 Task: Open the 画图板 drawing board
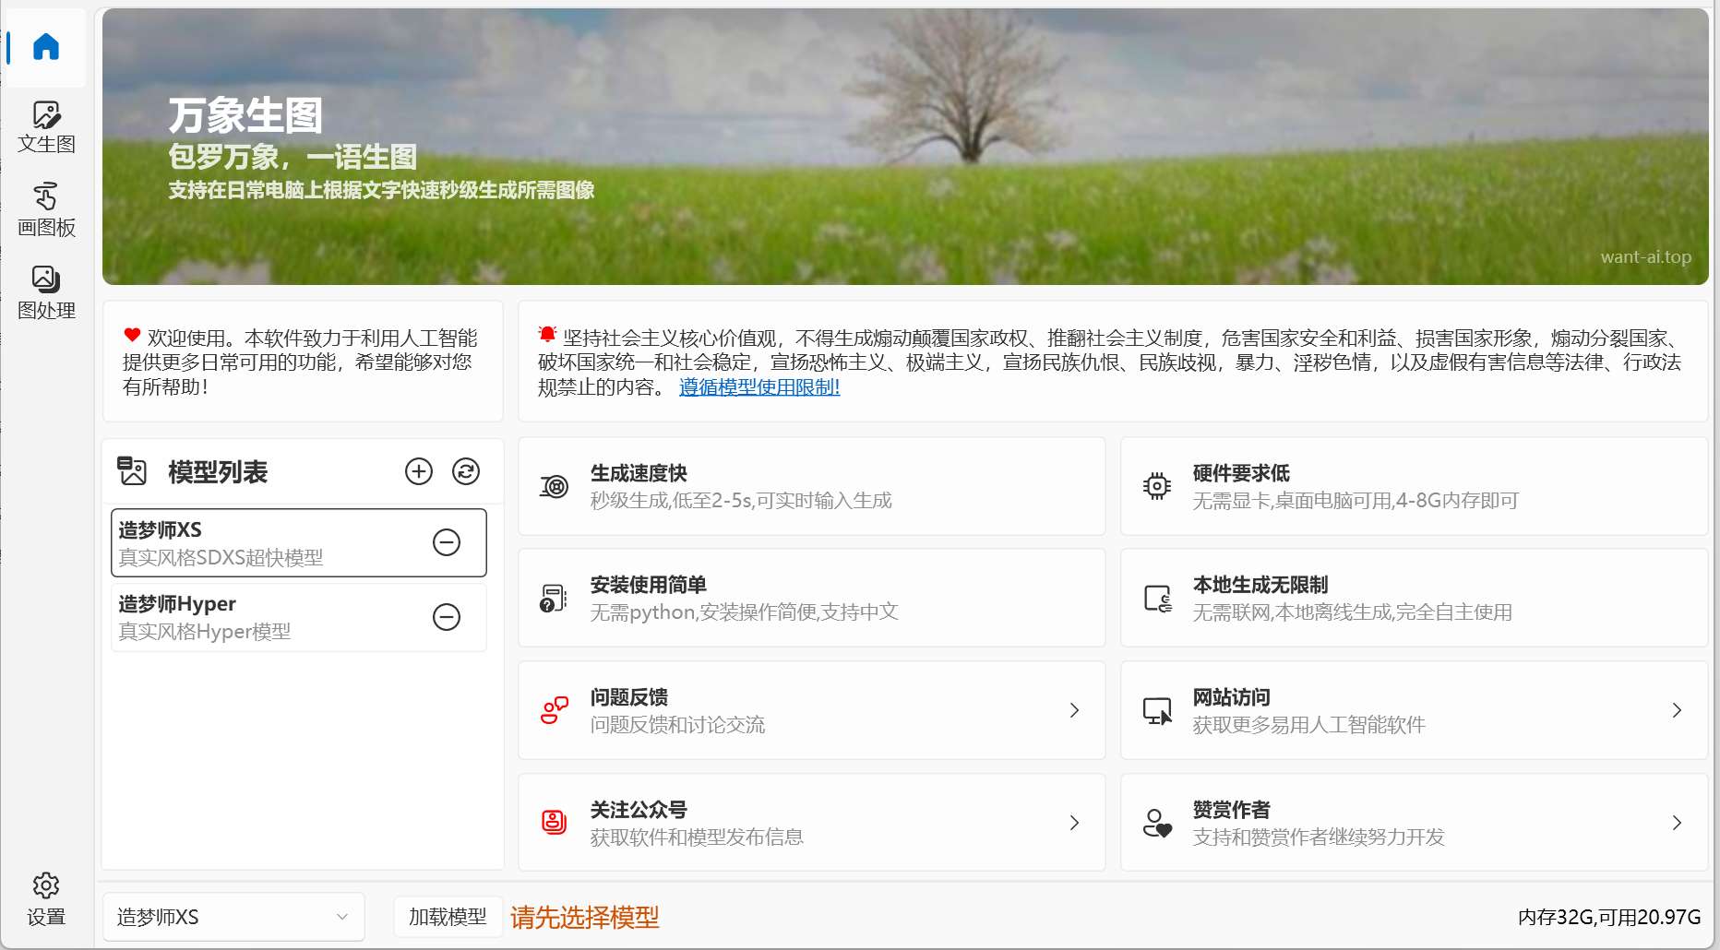click(46, 210)
